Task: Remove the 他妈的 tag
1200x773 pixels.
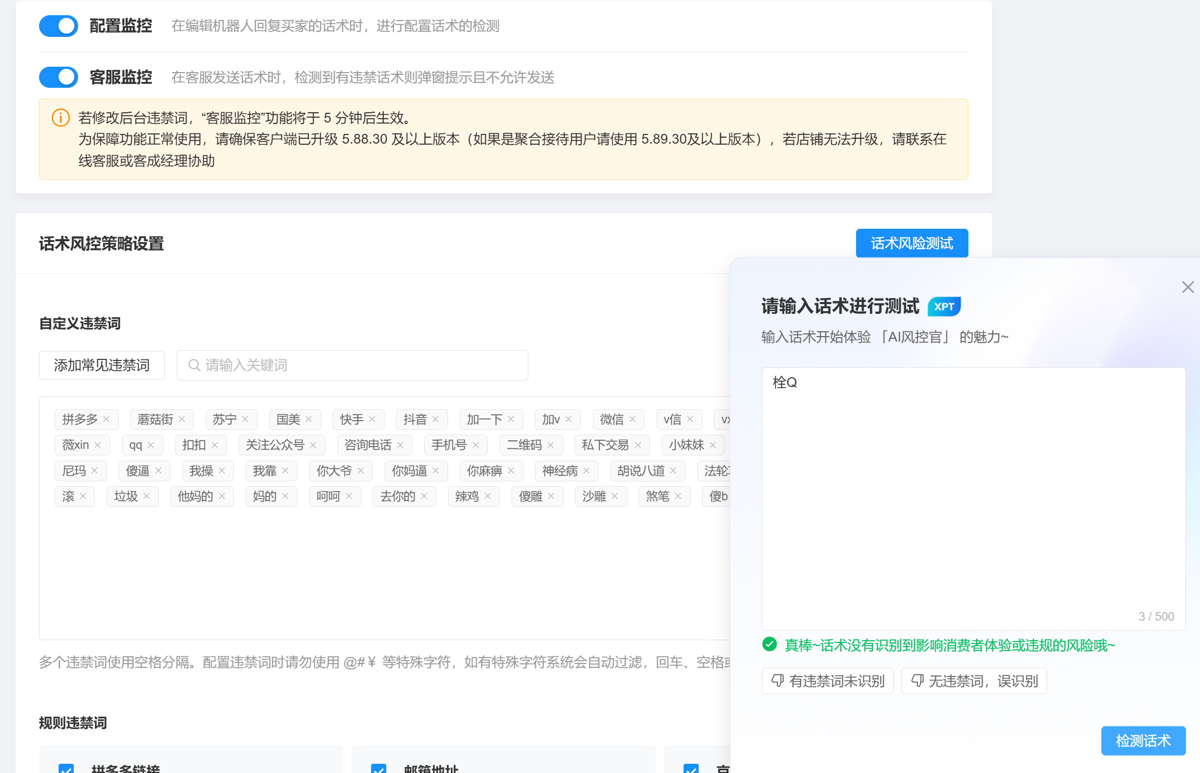Action: click(x=222, y=496)
